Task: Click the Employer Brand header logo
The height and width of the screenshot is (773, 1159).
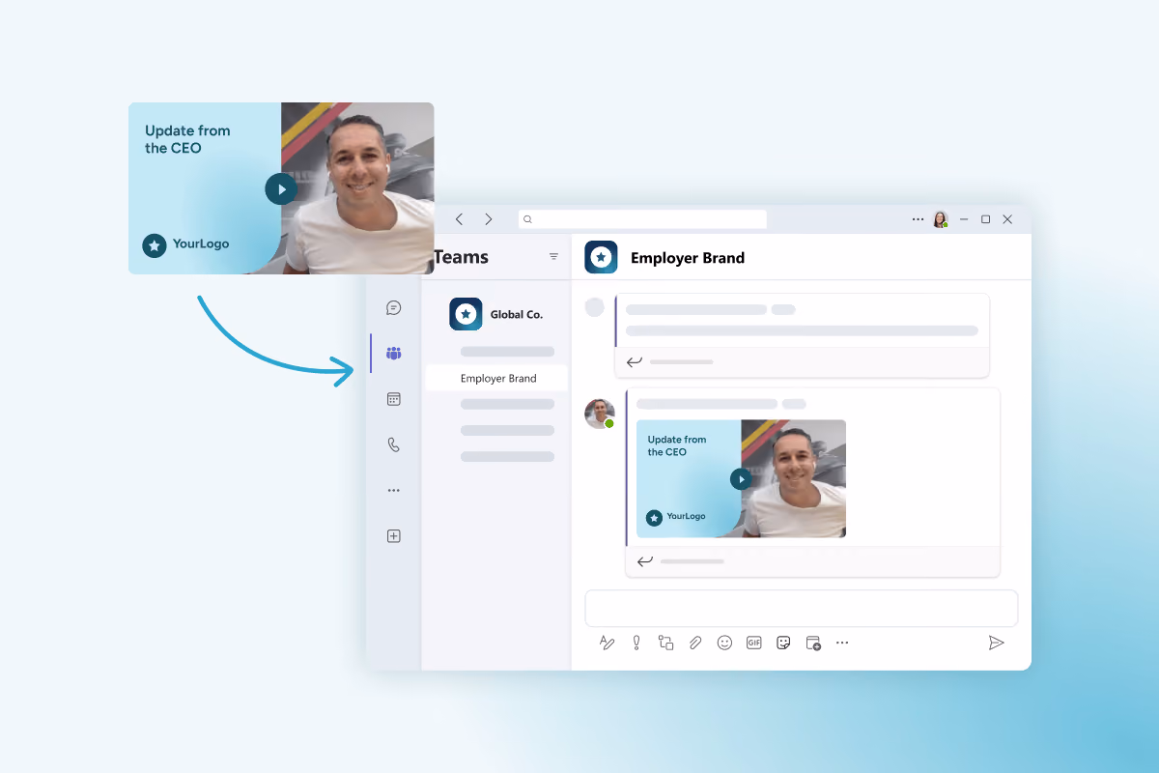Action: (x=601, y=257)
